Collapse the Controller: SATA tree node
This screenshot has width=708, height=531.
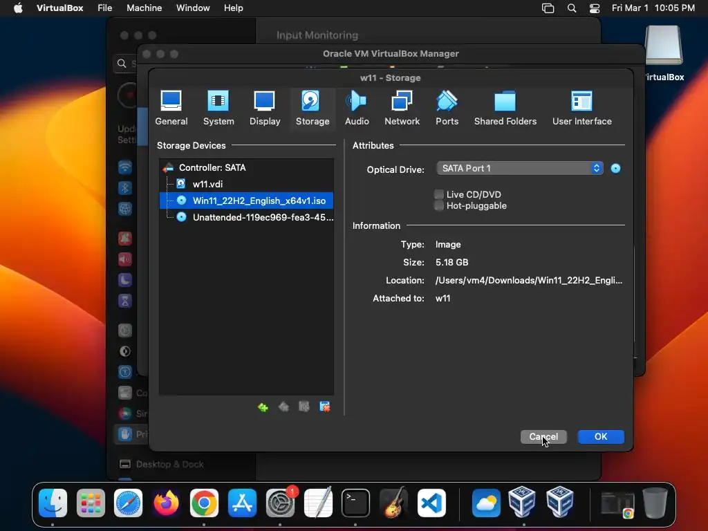168,168
